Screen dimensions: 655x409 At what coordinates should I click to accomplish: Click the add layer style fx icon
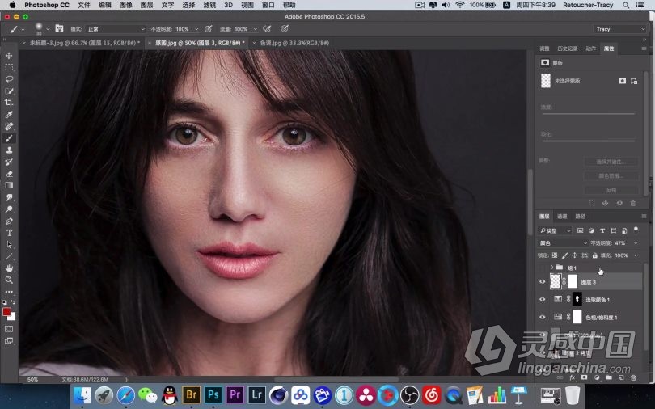[573, 377]
